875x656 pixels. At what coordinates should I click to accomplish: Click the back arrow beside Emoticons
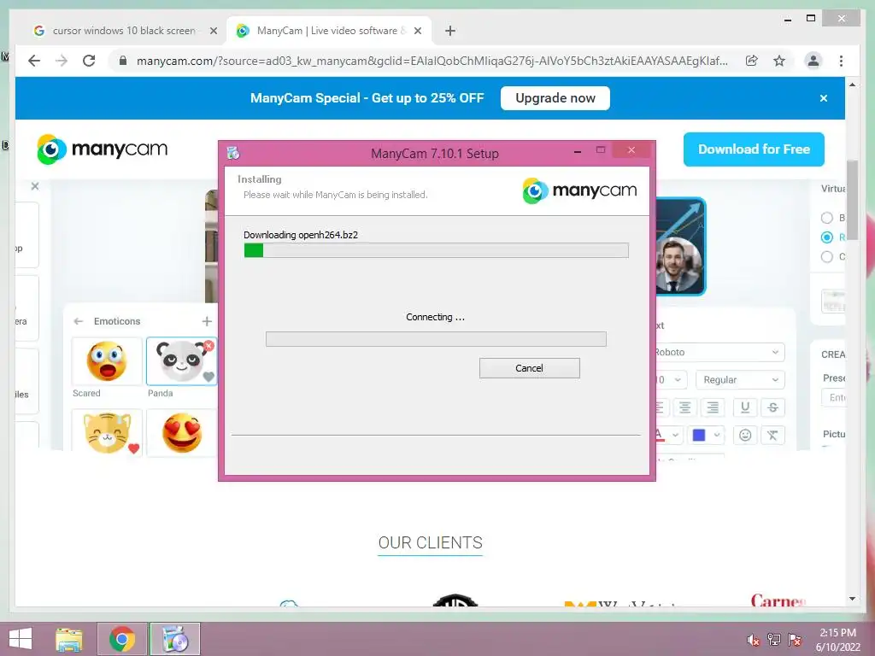point(78,321)
